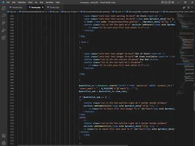The height and width of the screenshot is (146, 195).
Task: Toggle the bottom panel layout icon
Action: pyautogui.click(x=166, y=2)
